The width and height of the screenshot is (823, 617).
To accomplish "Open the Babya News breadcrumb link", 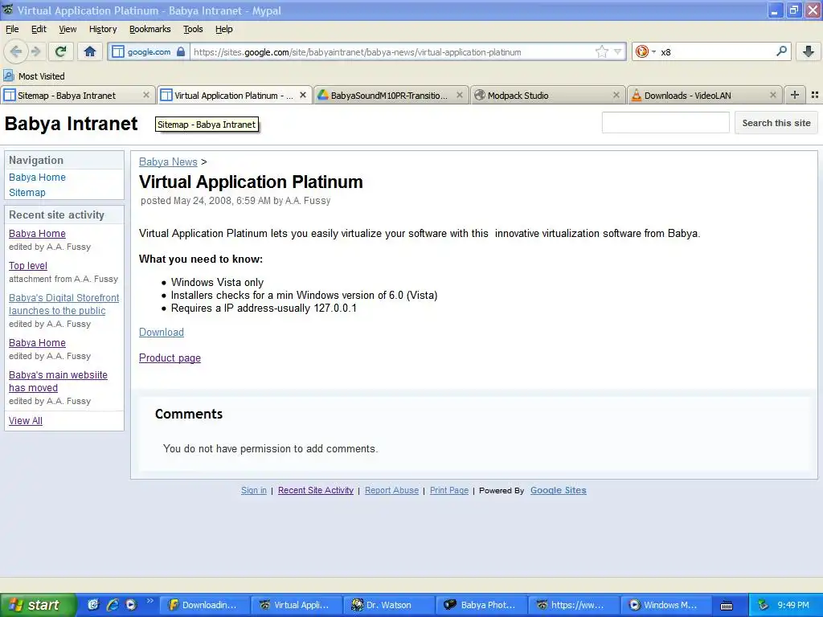I will pyautogui.click(x=168, y=162).
